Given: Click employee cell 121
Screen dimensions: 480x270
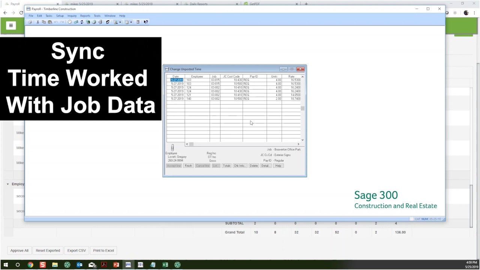Looking at the screenshot, I should click(197, 95).
